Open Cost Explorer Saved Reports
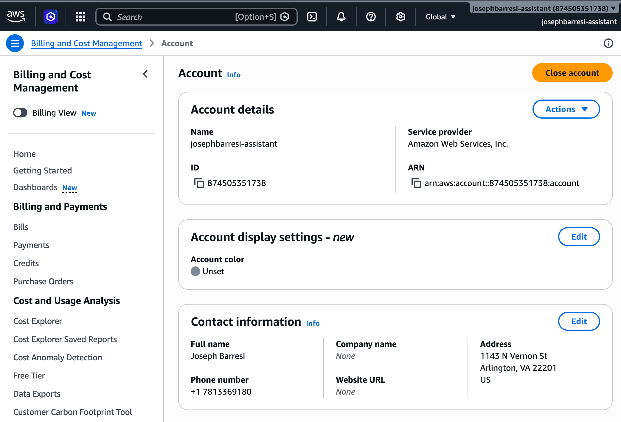Viewport: 621px width, 422px height. click(65, 339)
